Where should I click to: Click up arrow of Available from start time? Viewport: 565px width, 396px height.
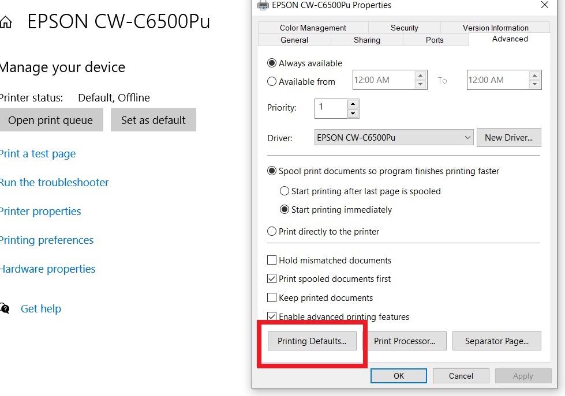420,76
